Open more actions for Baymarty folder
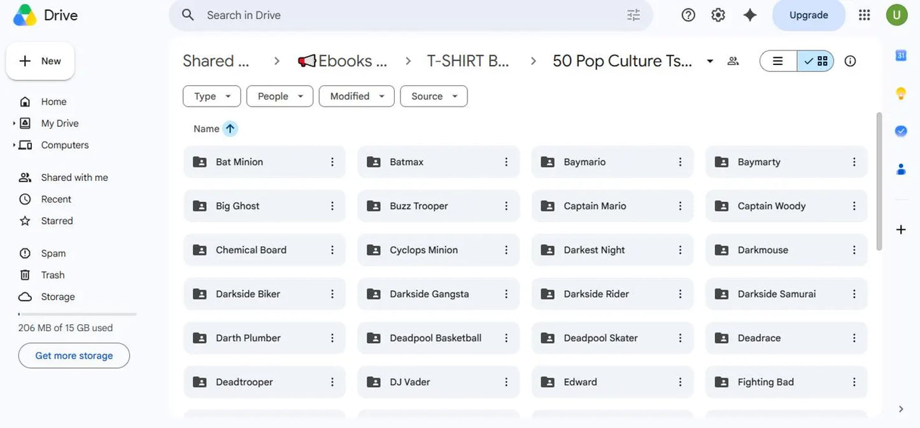Viewport: 920px width, 428px height. click(854, 162)
